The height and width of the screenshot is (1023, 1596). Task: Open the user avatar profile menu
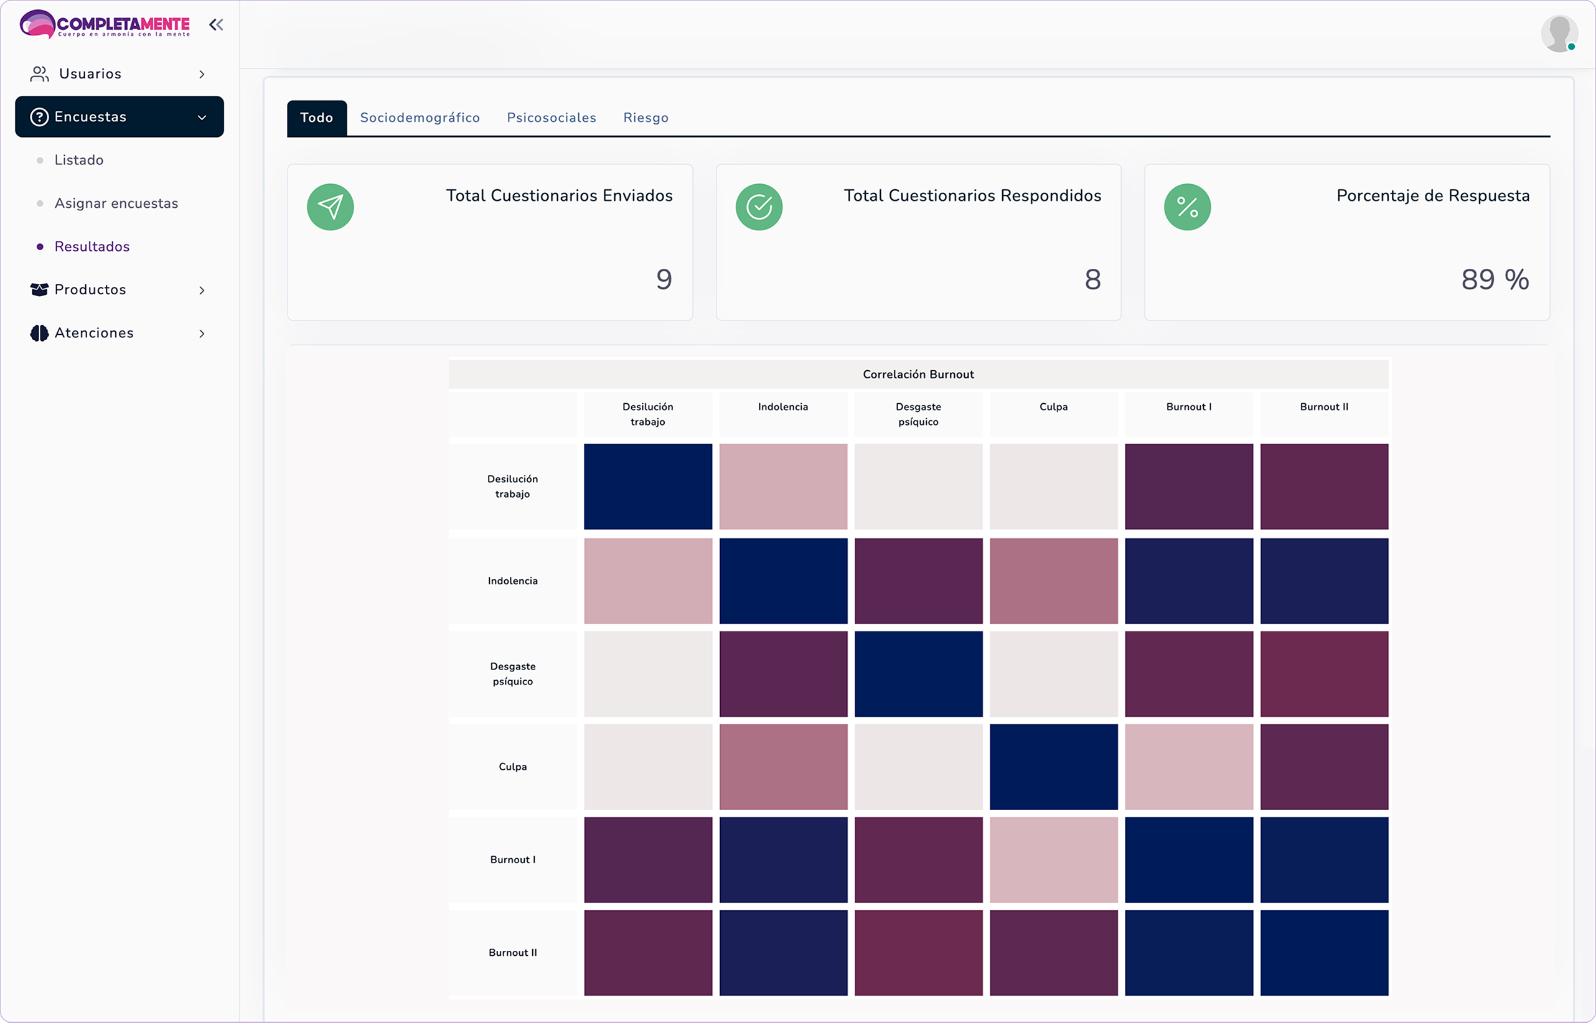(1558, 33)
